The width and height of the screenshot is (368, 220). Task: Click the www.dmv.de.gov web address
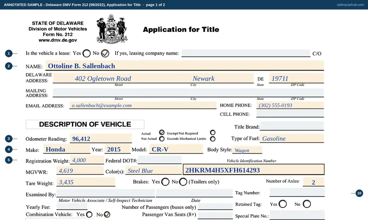58,40
